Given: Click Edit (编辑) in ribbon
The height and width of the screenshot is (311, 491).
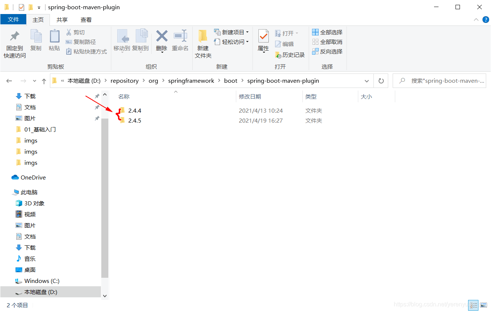Looking at the screenshot, I should point(284,44).
